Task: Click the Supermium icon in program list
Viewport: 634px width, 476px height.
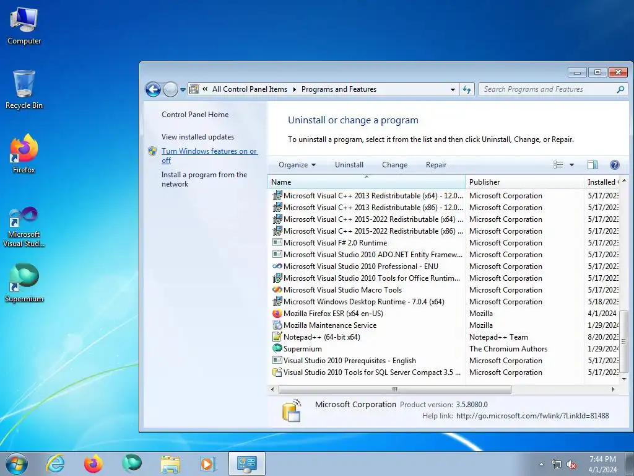Action: pos(277,348)
